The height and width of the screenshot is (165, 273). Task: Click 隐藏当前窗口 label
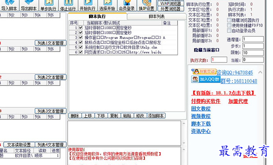pos(206,50)
